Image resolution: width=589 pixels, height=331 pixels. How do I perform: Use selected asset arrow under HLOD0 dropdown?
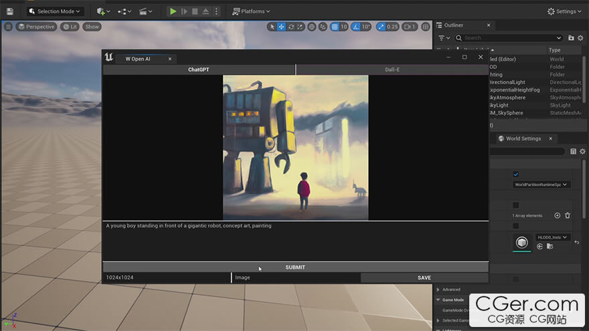(x=539, y=247)
